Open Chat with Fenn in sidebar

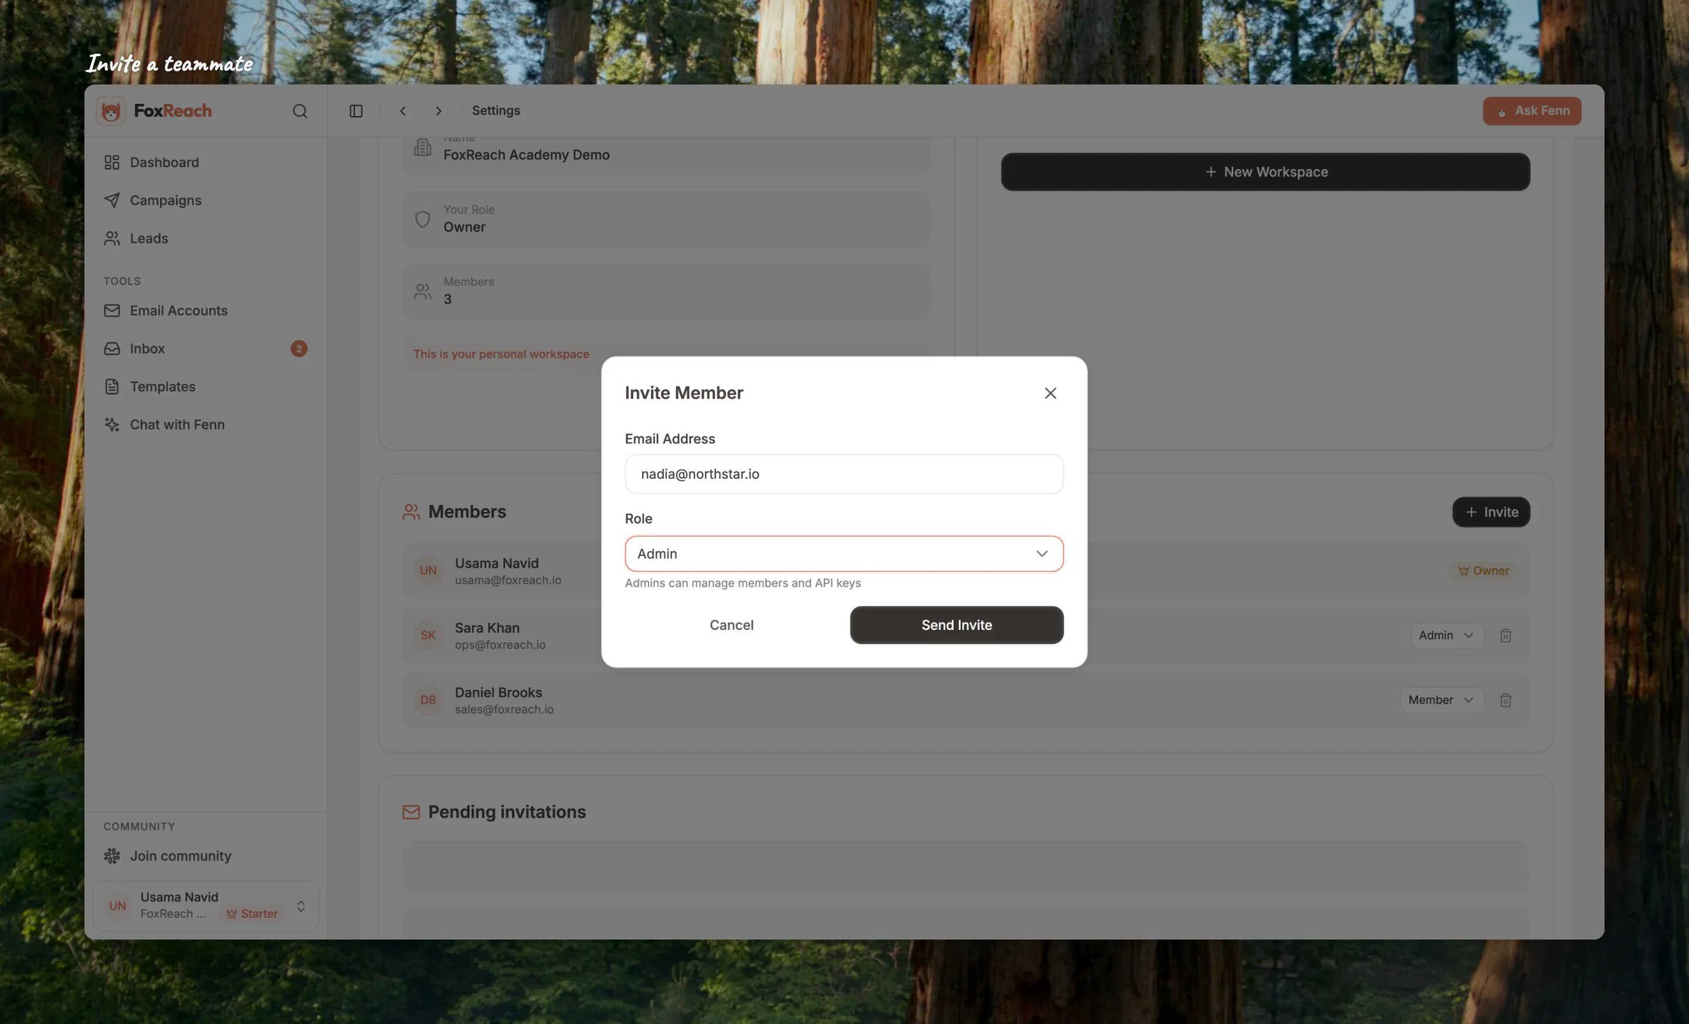coord(206,425)
